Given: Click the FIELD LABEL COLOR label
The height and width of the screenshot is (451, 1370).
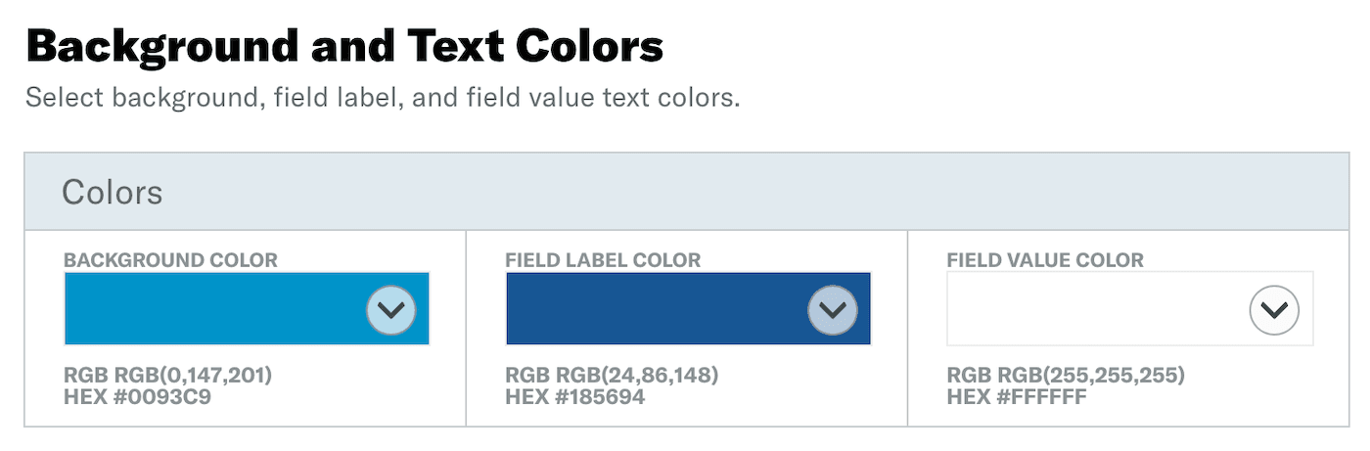Looking at the screenshot, I should pos(603,260).
